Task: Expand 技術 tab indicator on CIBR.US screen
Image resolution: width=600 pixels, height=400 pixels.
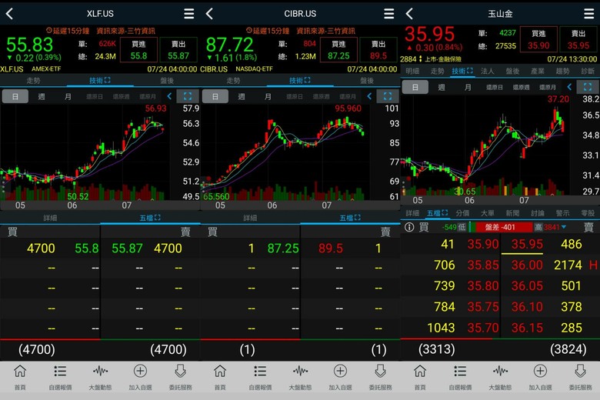Action: coord(307,80)
